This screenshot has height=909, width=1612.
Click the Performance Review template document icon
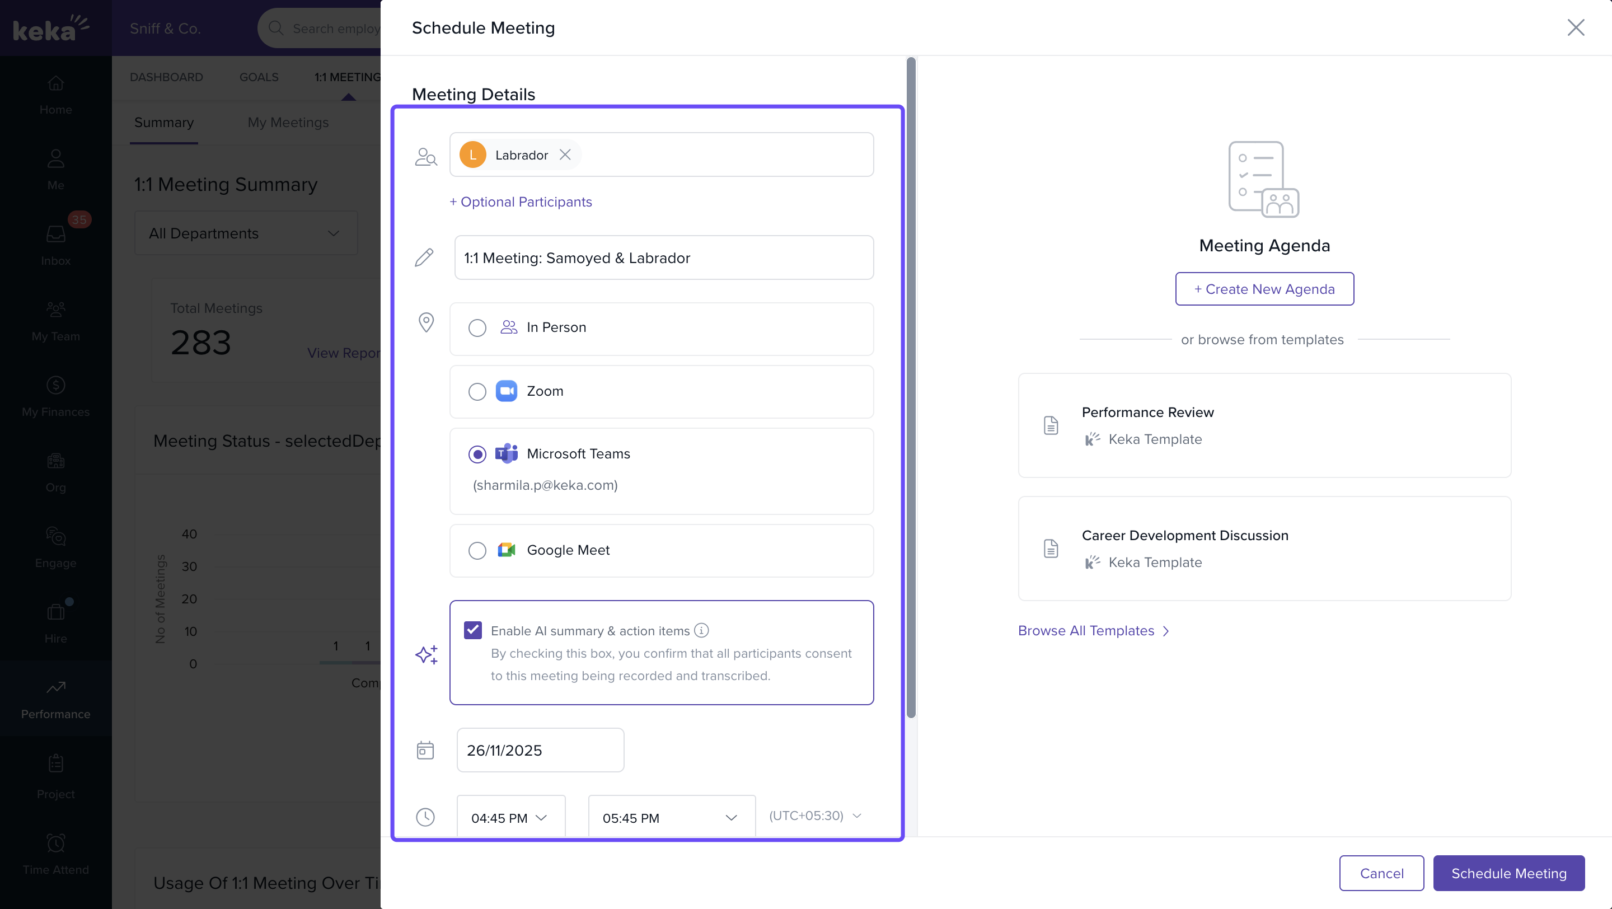click(1051, 425)
